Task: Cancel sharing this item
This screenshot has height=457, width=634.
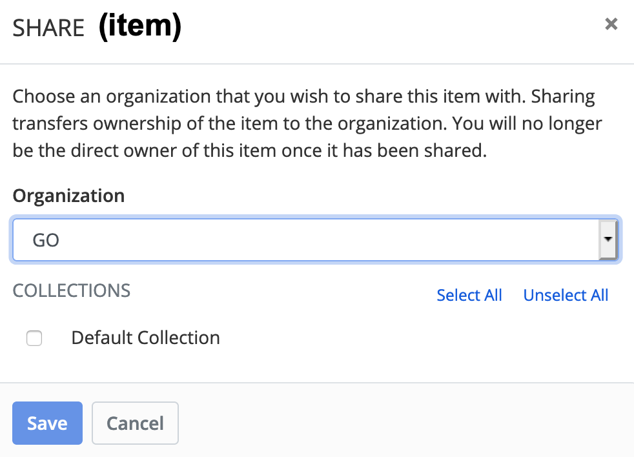Action: point(135,423)
